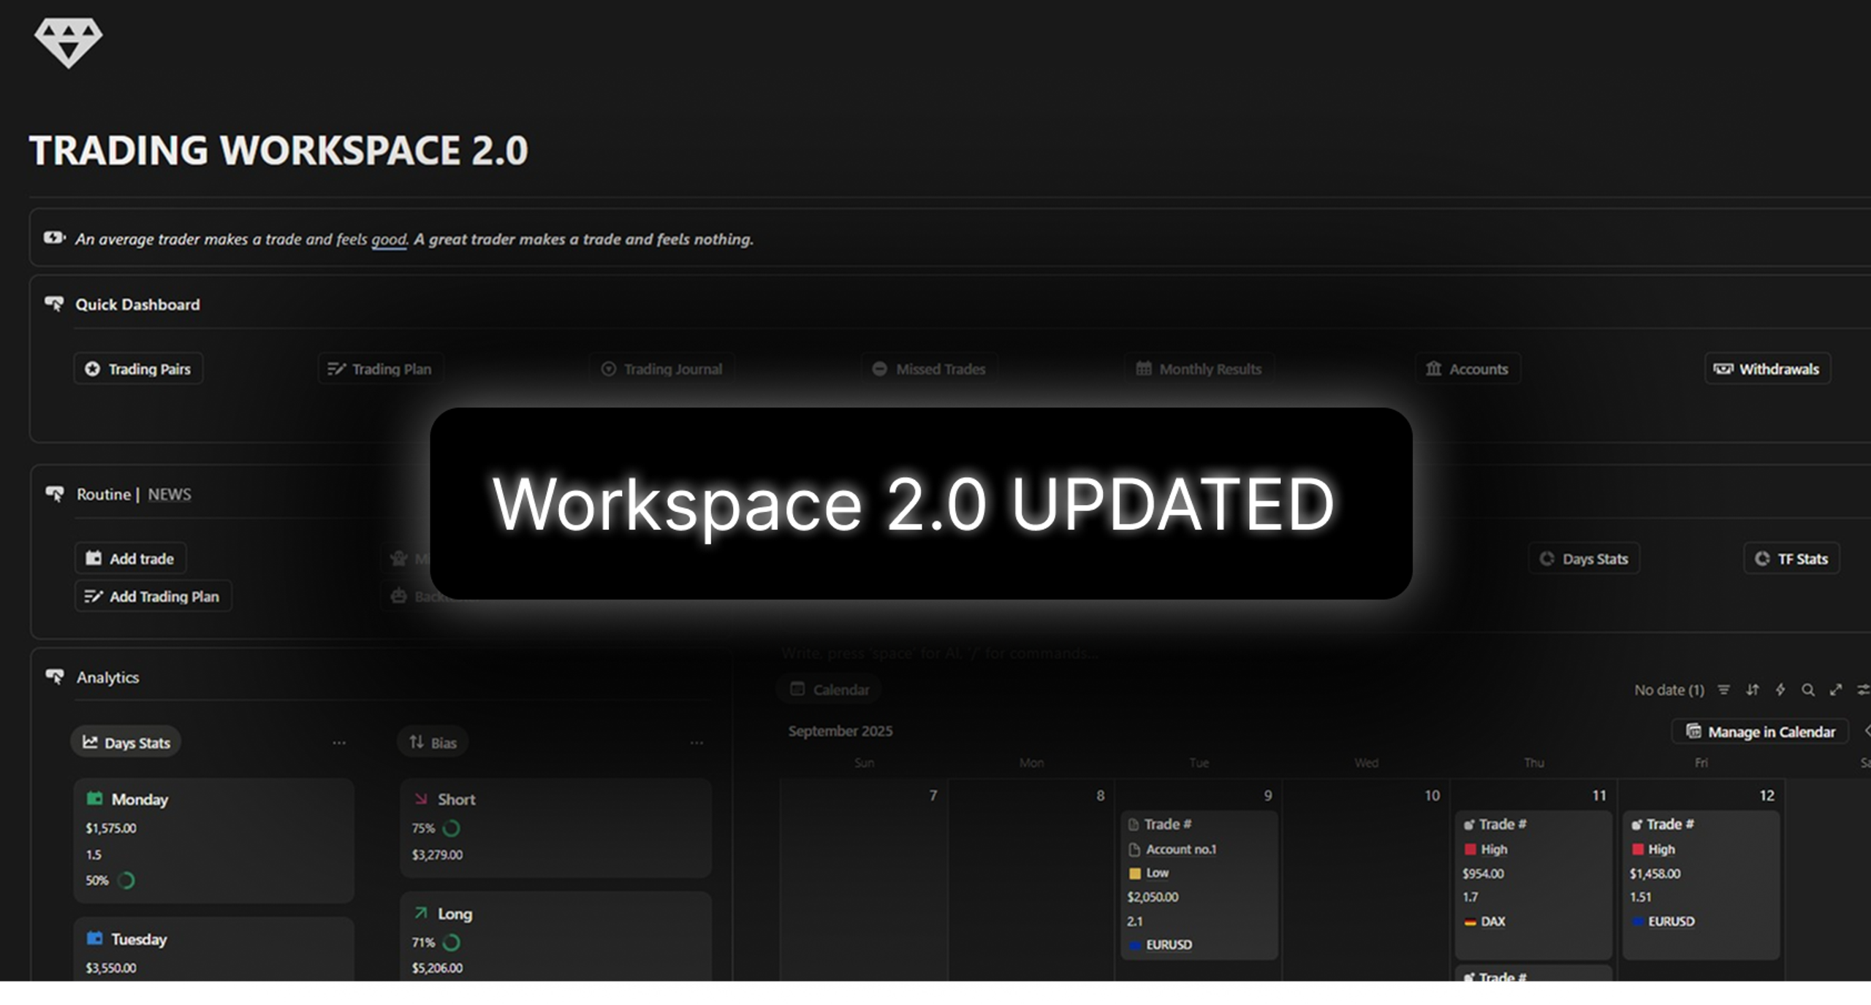Click the Short card 75% progress ring
This screenshot has height=1005, width=1871.
coord(452,828)
